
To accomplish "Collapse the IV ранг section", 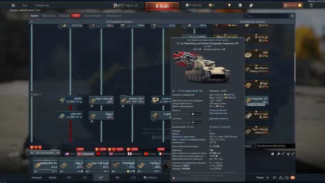I will [36, 95].
